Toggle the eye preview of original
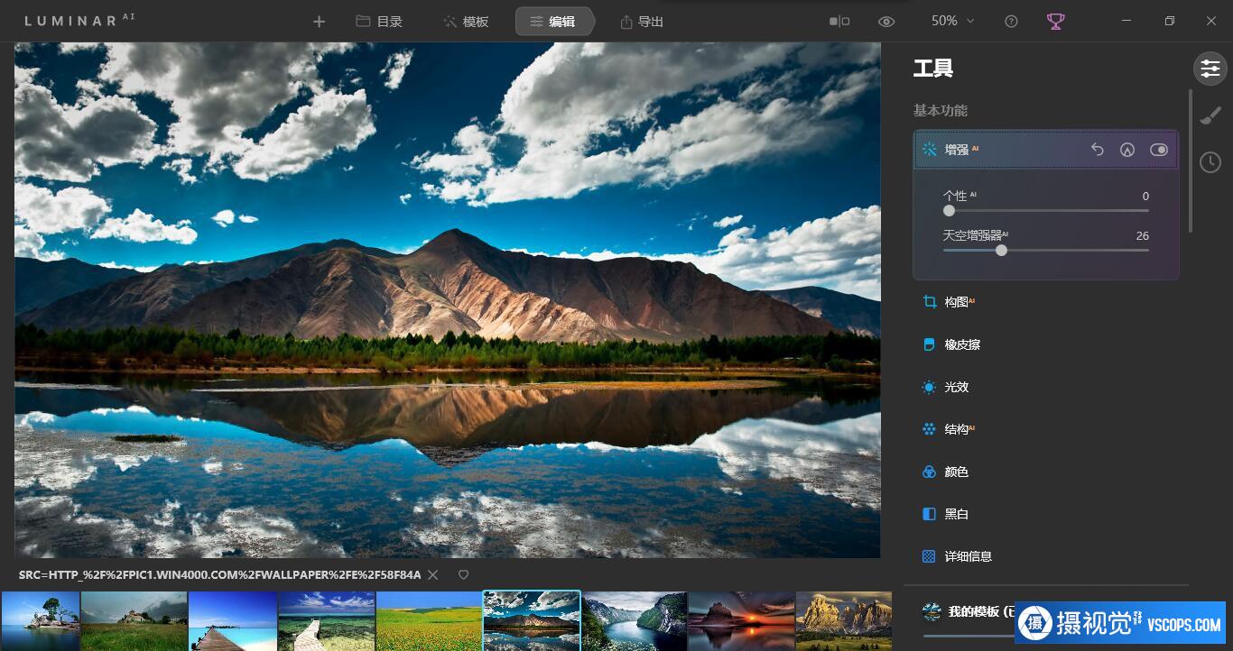Viewport: 1233px width, 651px height. point(886,22)
